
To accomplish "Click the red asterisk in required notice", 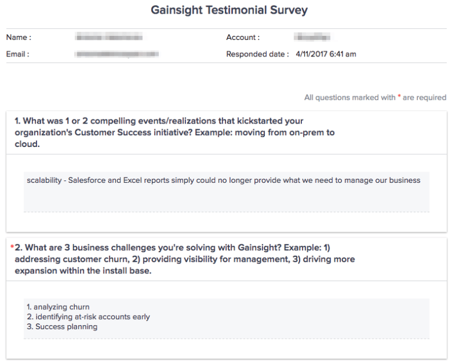I will pyautogui.click(x=400, y=96).
